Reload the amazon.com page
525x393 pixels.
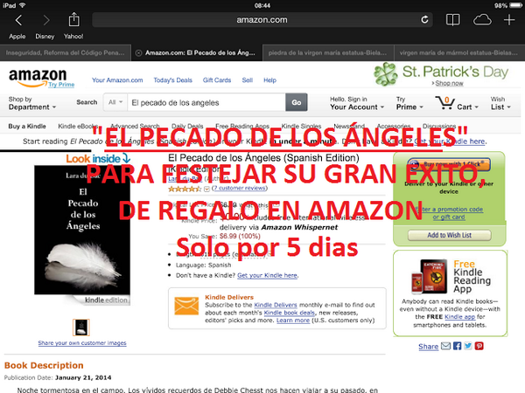coord(424,20)
